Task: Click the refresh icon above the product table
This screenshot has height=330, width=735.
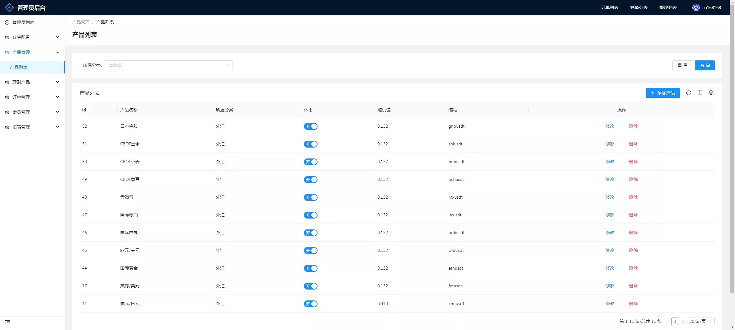Action: coord(688,93)
